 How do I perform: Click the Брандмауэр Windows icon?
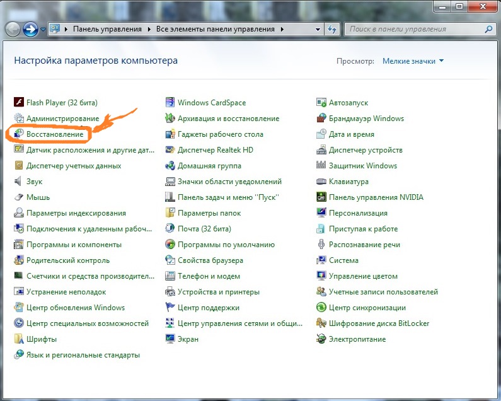(321, 119)
